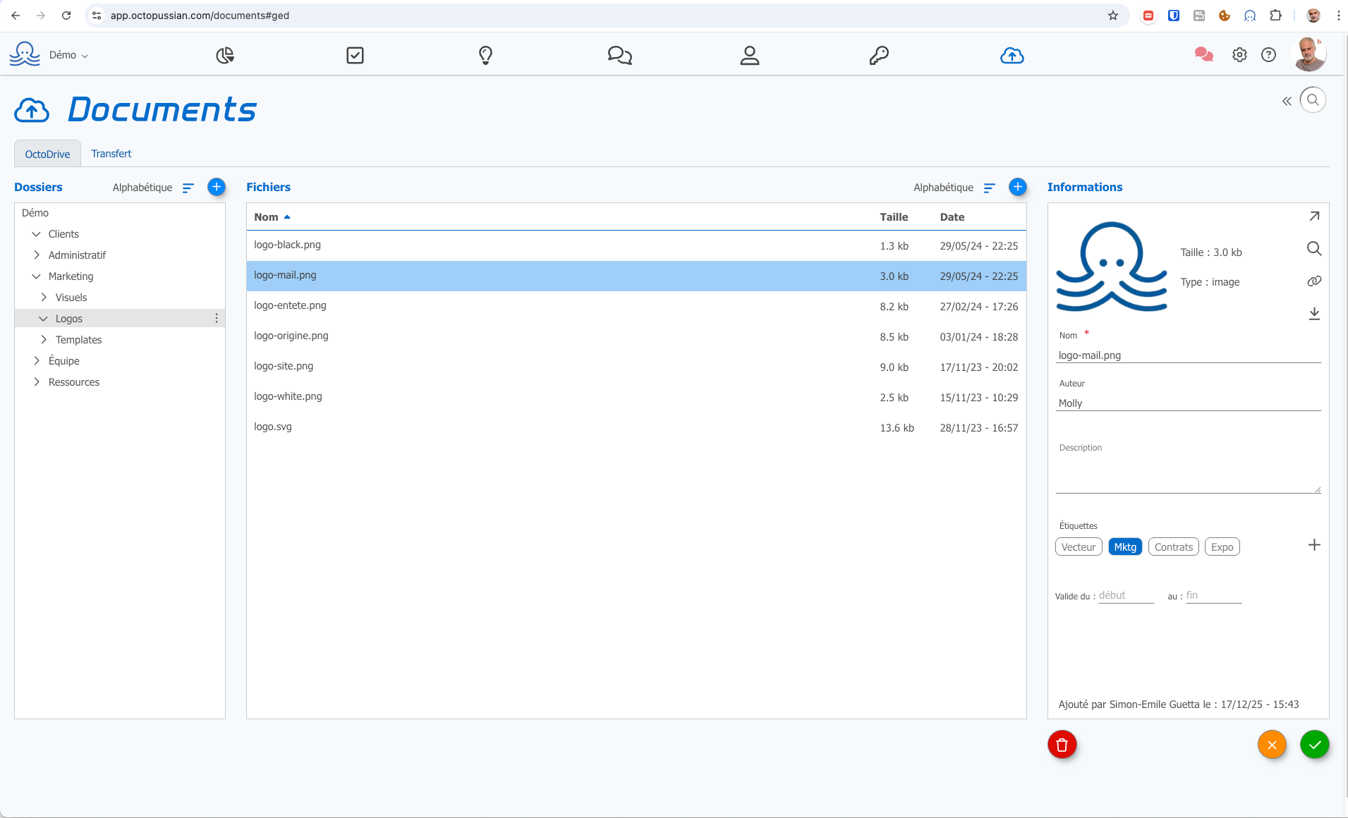Select the OctoDrive tab
1348x818 pixels.
[47, 153]
